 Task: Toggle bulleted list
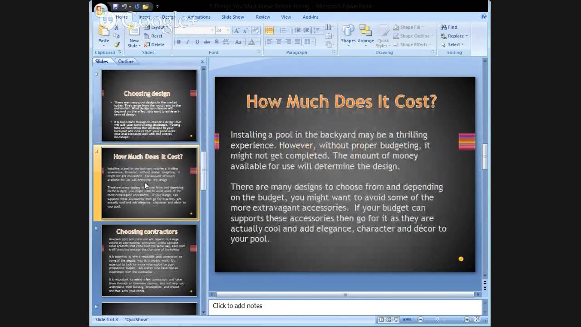pos(271,30)
